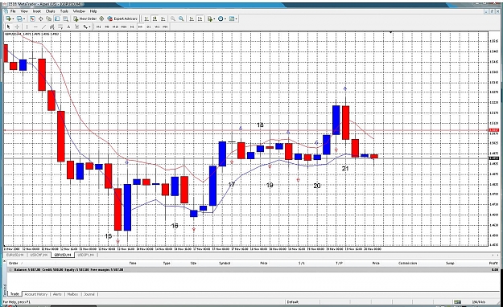Open the File menu
Screen dimensions: 503x307
click(13, 11)
